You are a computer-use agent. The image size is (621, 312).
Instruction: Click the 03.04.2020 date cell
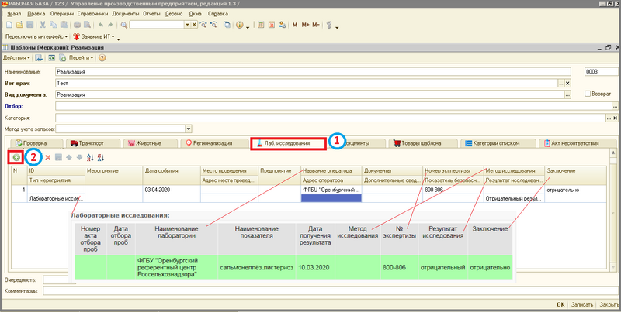click(x=172, y=190)
